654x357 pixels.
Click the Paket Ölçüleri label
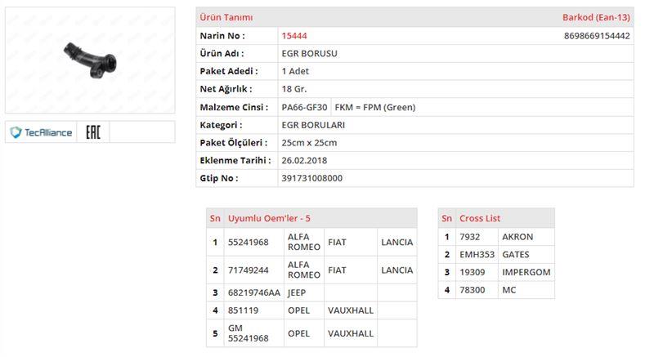[x=234, y=143]
